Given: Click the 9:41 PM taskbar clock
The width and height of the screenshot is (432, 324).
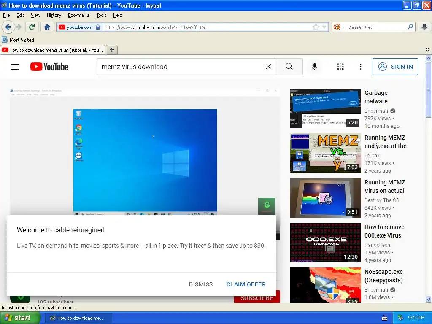Looking at the screenshot, I should 416,318.
